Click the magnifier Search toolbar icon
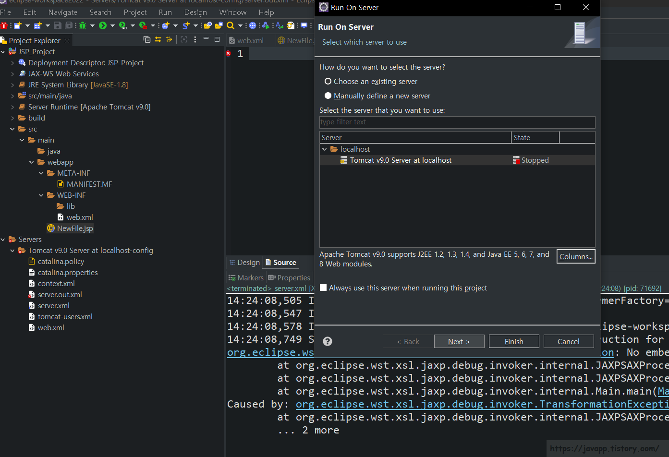This screenshot has height=457, width=669. [x=231, y=25]
